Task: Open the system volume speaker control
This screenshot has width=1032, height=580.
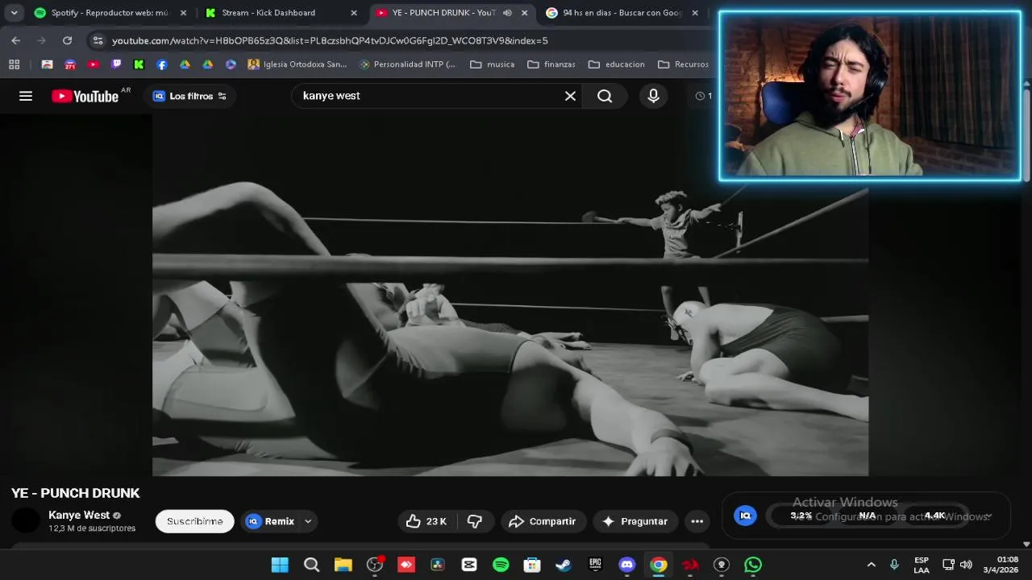Action: [966, 565]
